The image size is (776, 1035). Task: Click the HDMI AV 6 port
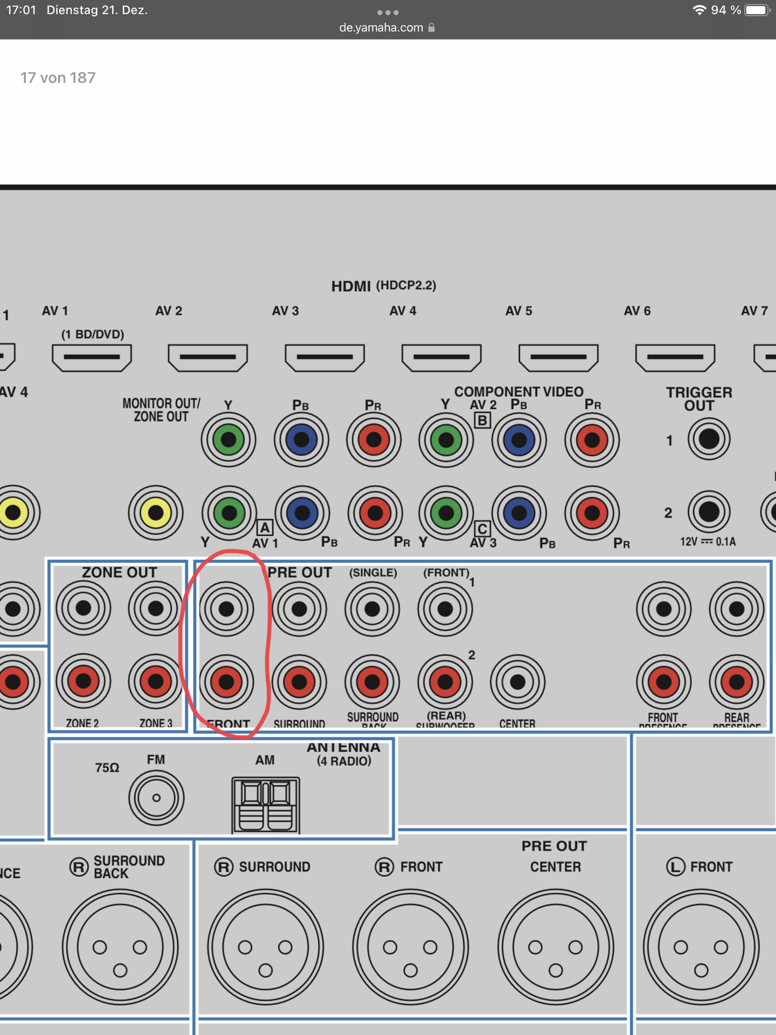click(675, 357)
